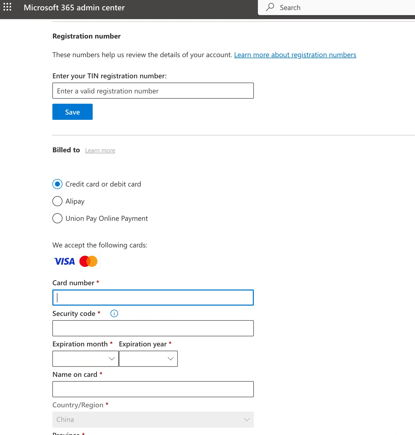Click the search magnifier icon

270,7
